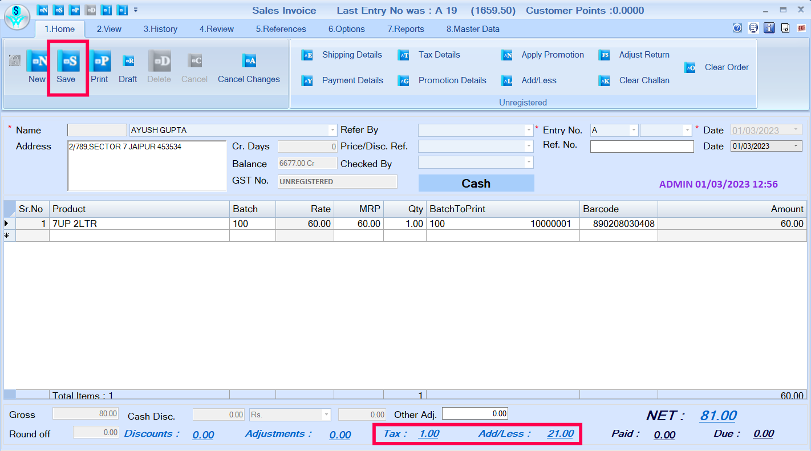This screenshot has height=451, width=811.
Task: Open the Draft icon in the ribbon
Action: pos(129,61)
